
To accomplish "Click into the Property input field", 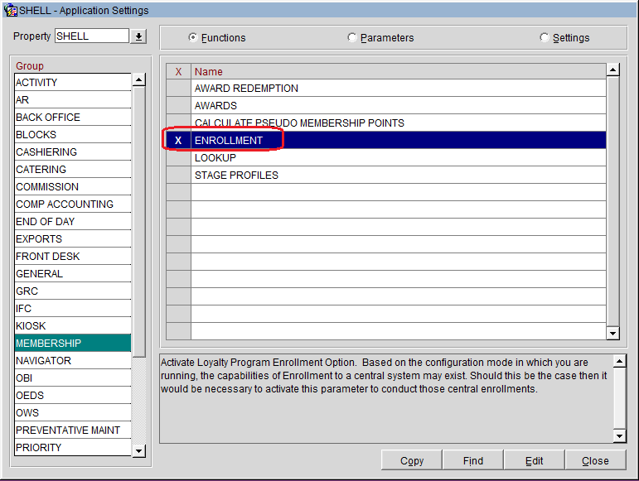I will tap(91, 36).
